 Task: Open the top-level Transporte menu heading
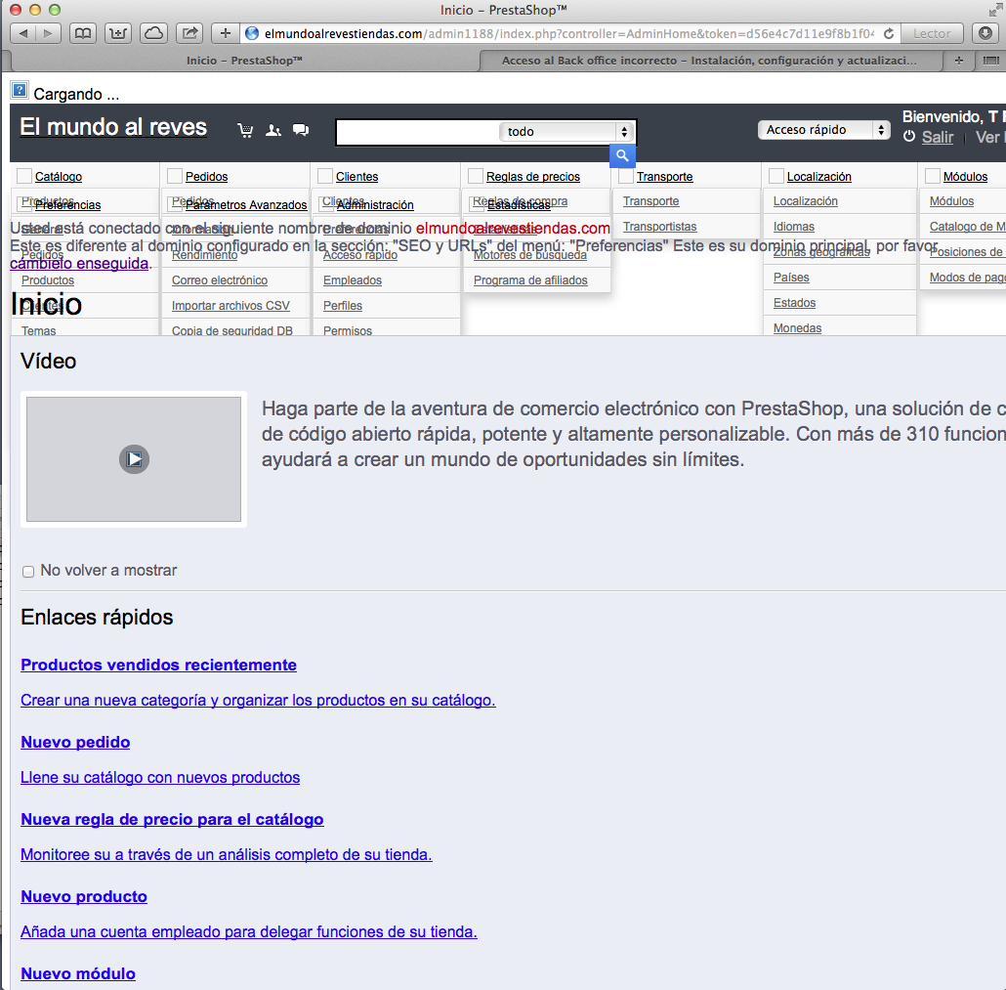click(665, 177)
